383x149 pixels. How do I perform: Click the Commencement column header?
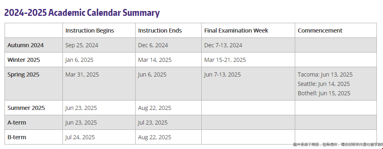[x=320, y=31]
